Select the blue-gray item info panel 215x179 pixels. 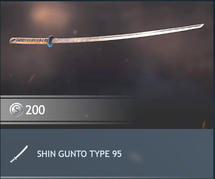click(107, 153)
